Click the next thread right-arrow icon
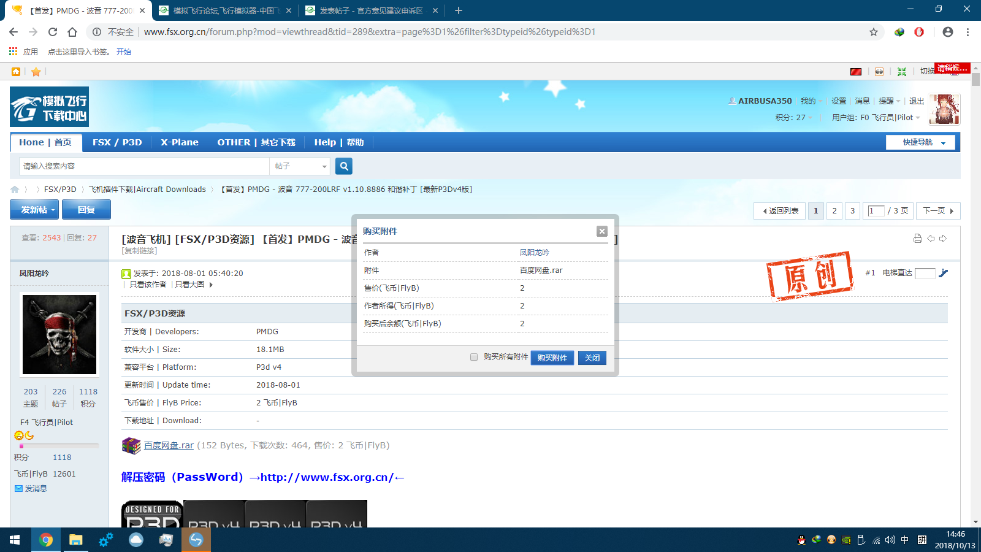981x552 pixels. [x=943, y=239]
